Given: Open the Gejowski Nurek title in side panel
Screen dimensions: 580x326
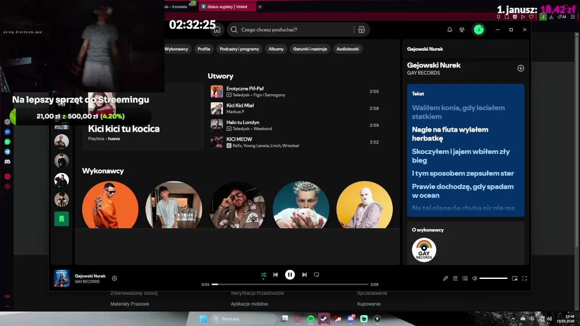Looking at the screenshot, I should pos(434,65).
